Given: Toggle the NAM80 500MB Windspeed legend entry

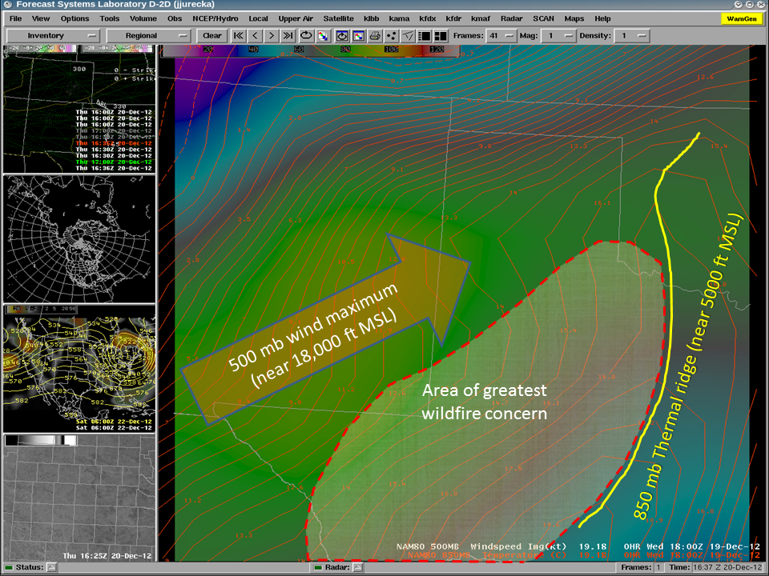Looking at the screenshot, I should [x=578, y=546].
